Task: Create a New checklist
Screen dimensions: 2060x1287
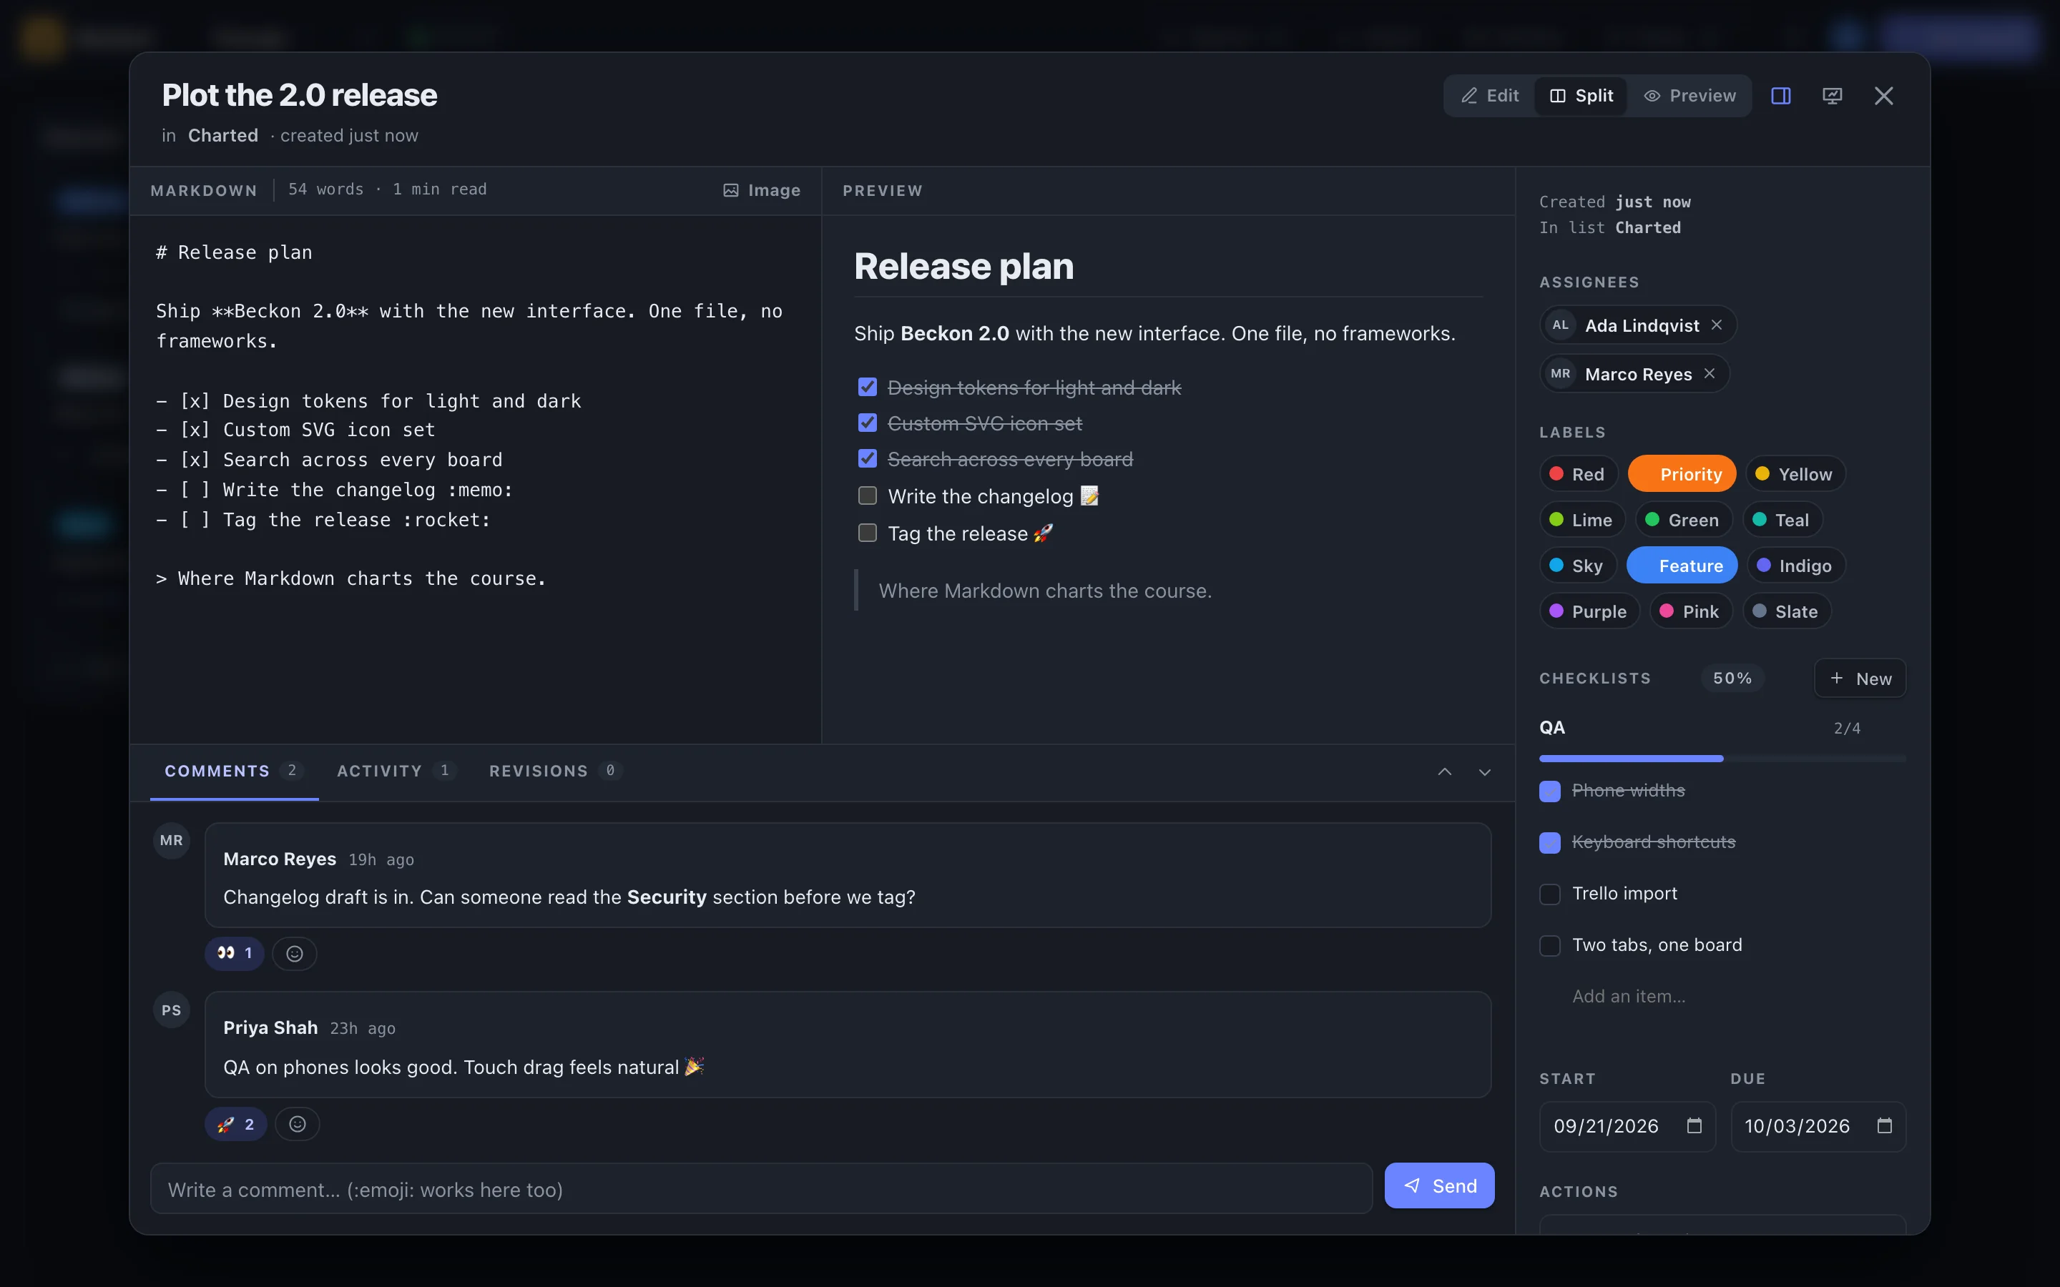Action: 1859,679
